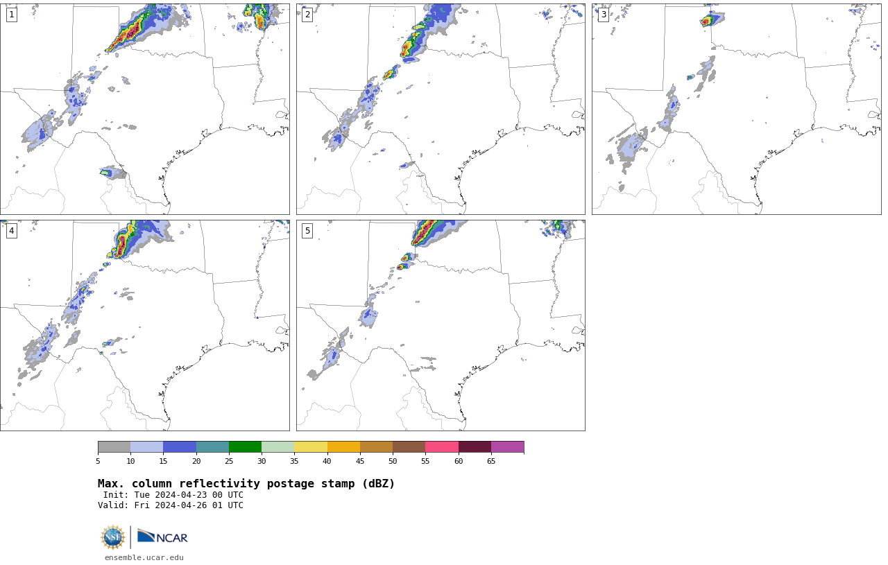Open ensemble member 3 reflectivity map
The height and width of the screenshot is (565, 888).
click(x=736, y=109)
